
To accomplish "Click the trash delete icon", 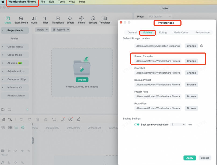I will coord(38,119).
